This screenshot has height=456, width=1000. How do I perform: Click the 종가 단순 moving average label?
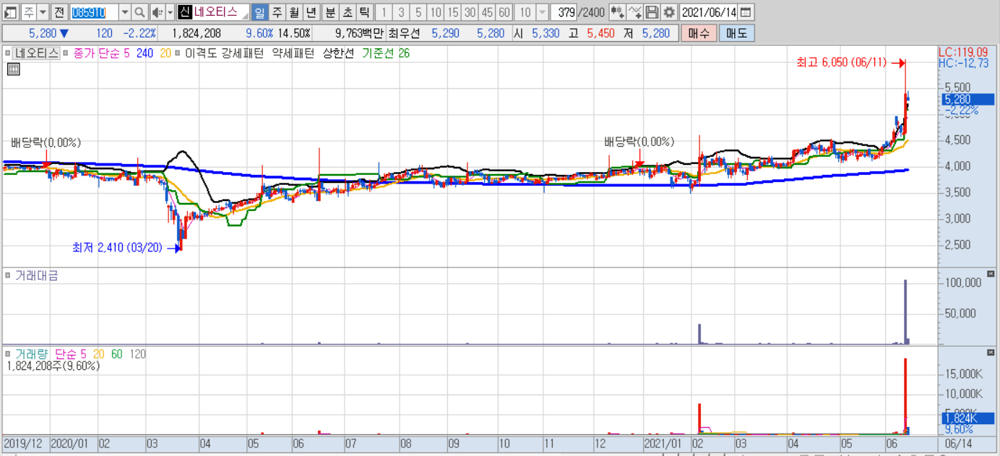coord(96,53)
